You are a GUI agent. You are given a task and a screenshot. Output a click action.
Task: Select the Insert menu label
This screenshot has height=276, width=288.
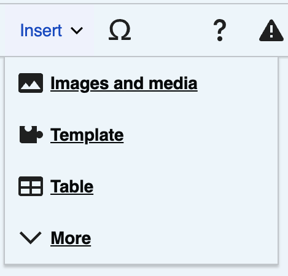pos(41,30)
